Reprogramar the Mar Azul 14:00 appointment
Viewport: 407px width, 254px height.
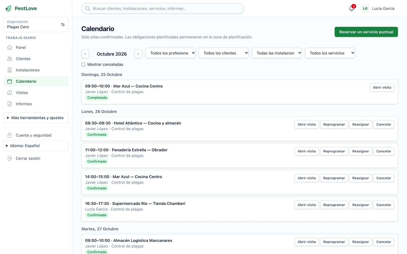[334, 178]
